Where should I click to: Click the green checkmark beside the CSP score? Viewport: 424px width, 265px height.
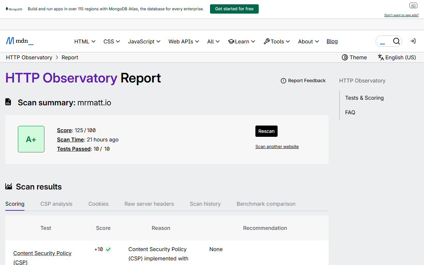point(108,249)
